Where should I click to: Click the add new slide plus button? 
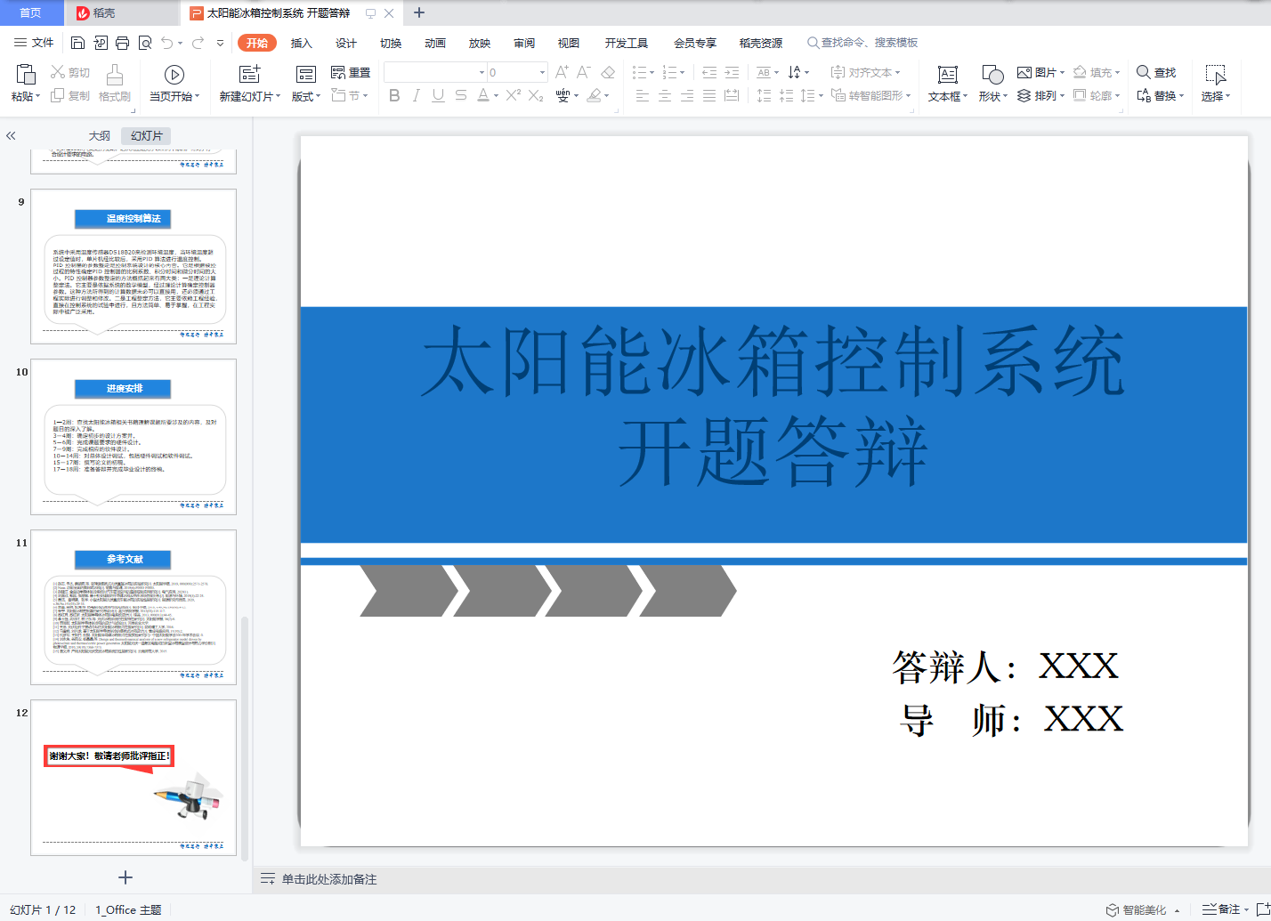coord(125,877)
